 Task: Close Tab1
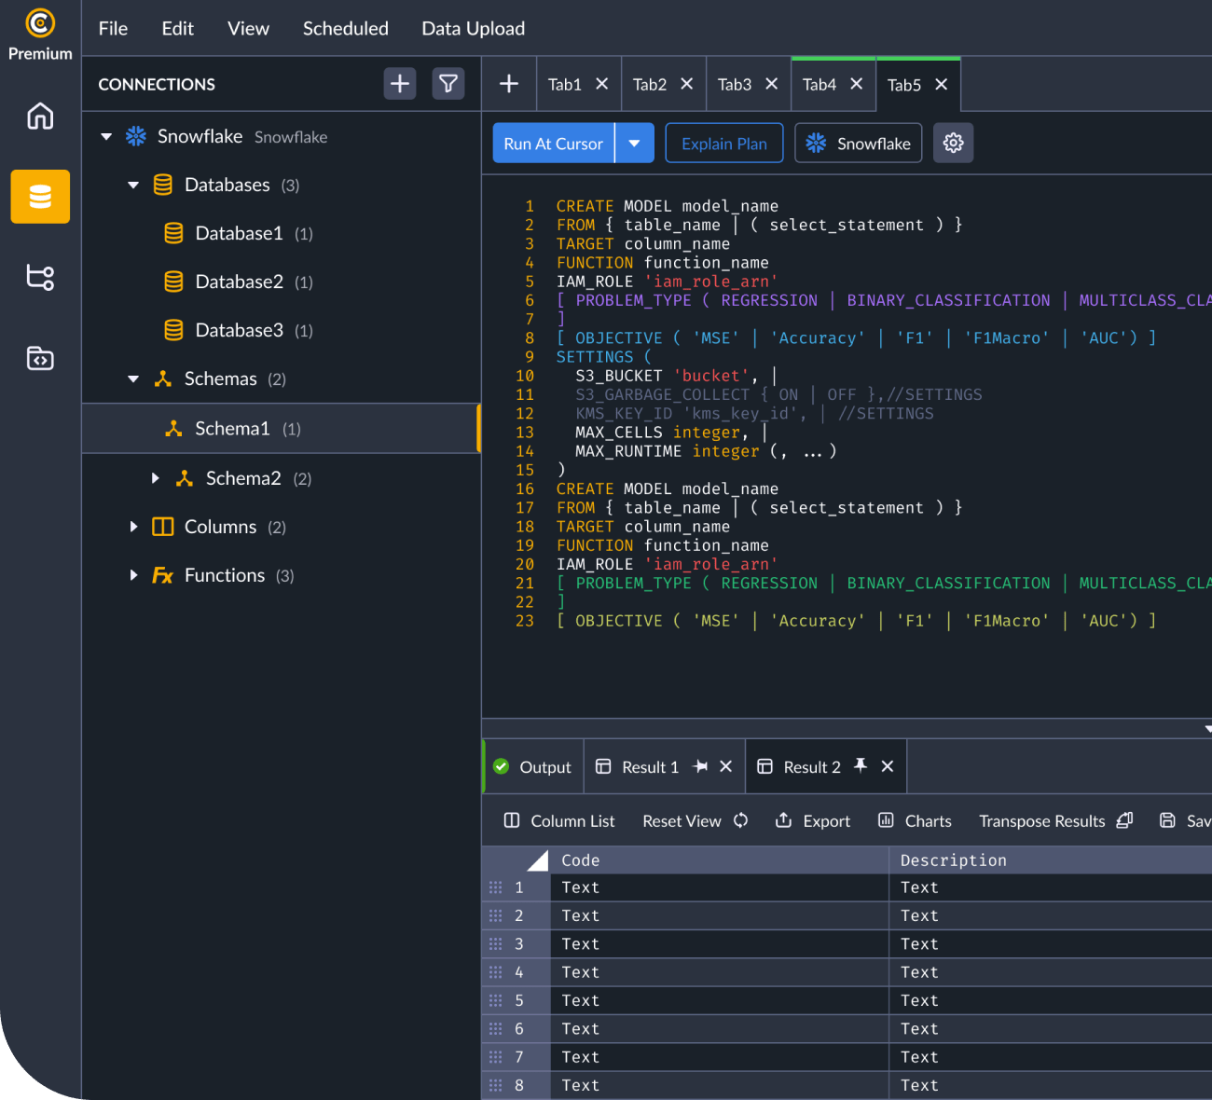(602, 84)
